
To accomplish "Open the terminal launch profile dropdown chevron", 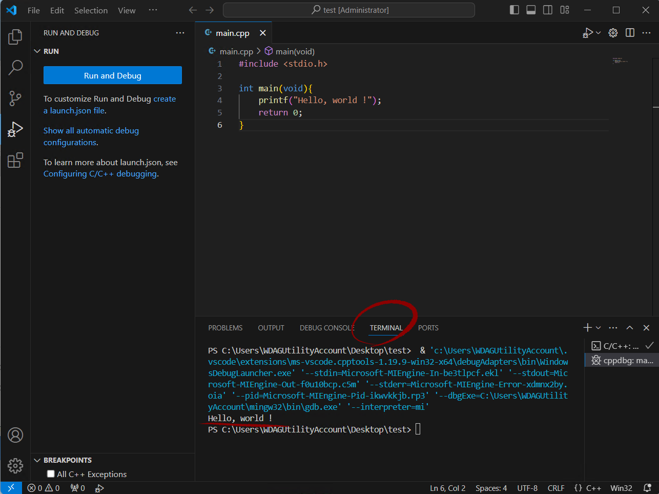I will coord(598,327).
